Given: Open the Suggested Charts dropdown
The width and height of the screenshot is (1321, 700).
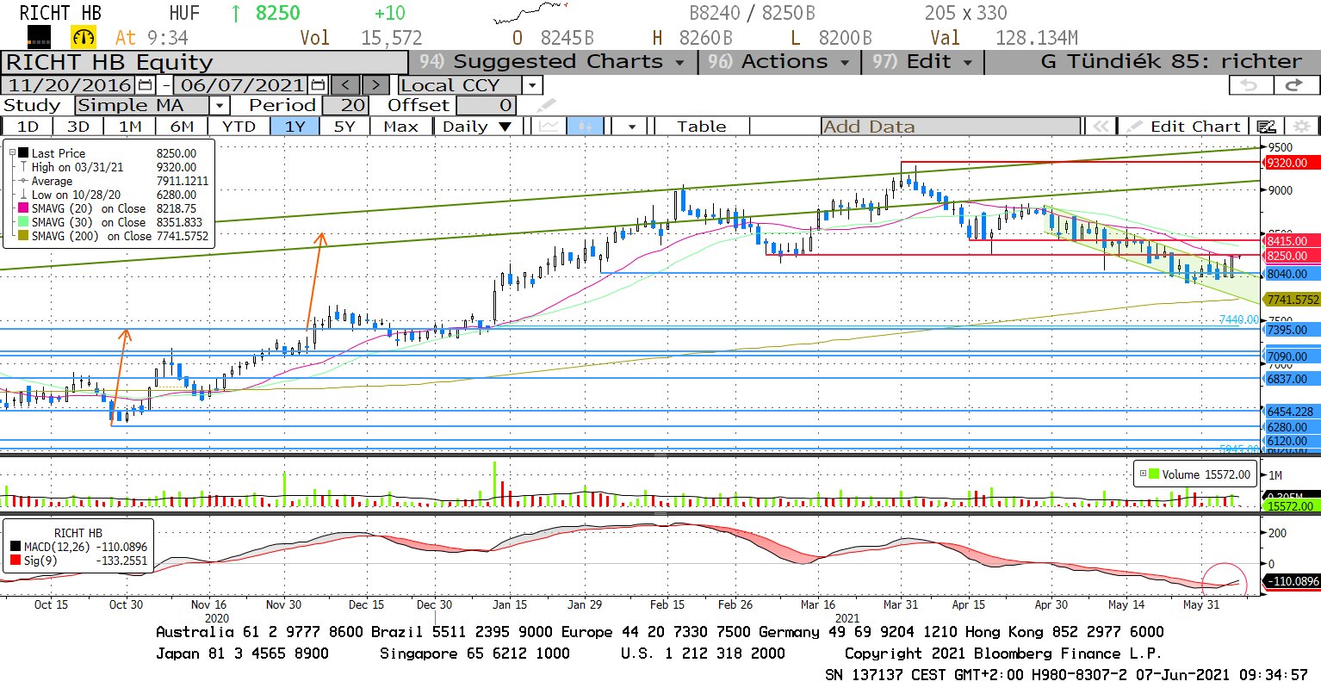Looking at the screenshot, I should click(552, 62).
